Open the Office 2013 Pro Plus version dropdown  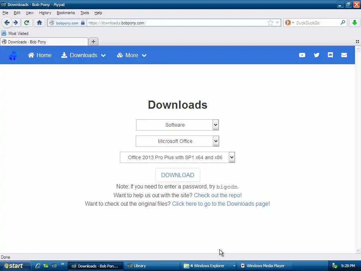point(177,157)
